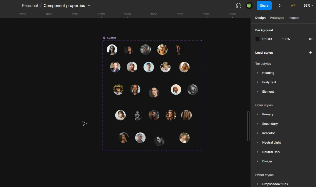
Task: Select the woman on white avatar in top row
Action: 112,50
